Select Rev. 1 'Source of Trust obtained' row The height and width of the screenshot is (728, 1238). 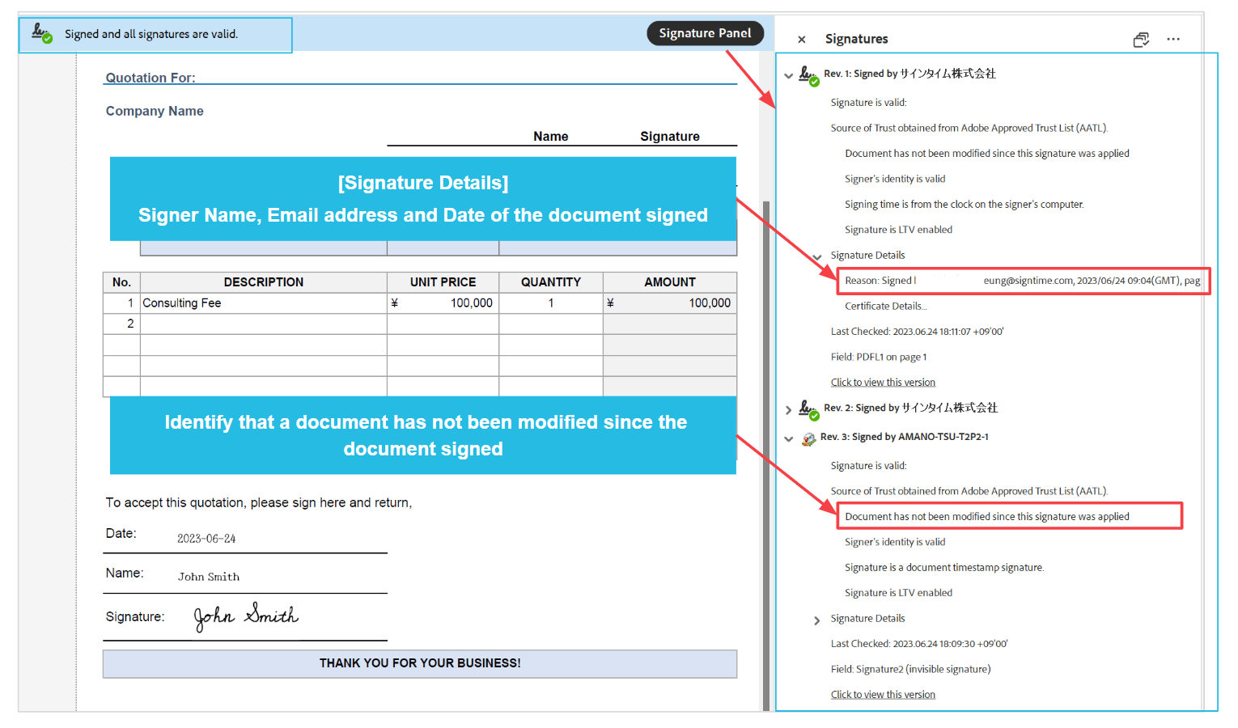point(969,128)
